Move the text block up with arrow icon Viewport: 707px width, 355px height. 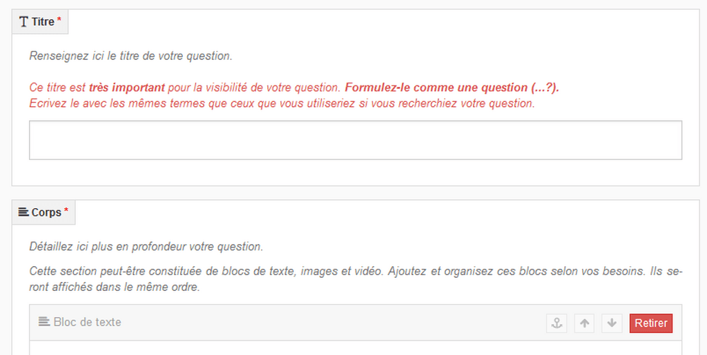click(x=584, y=323)
